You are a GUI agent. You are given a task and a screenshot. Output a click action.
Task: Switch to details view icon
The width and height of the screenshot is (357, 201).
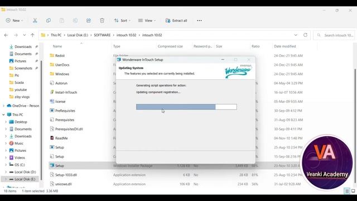(347, 191)
